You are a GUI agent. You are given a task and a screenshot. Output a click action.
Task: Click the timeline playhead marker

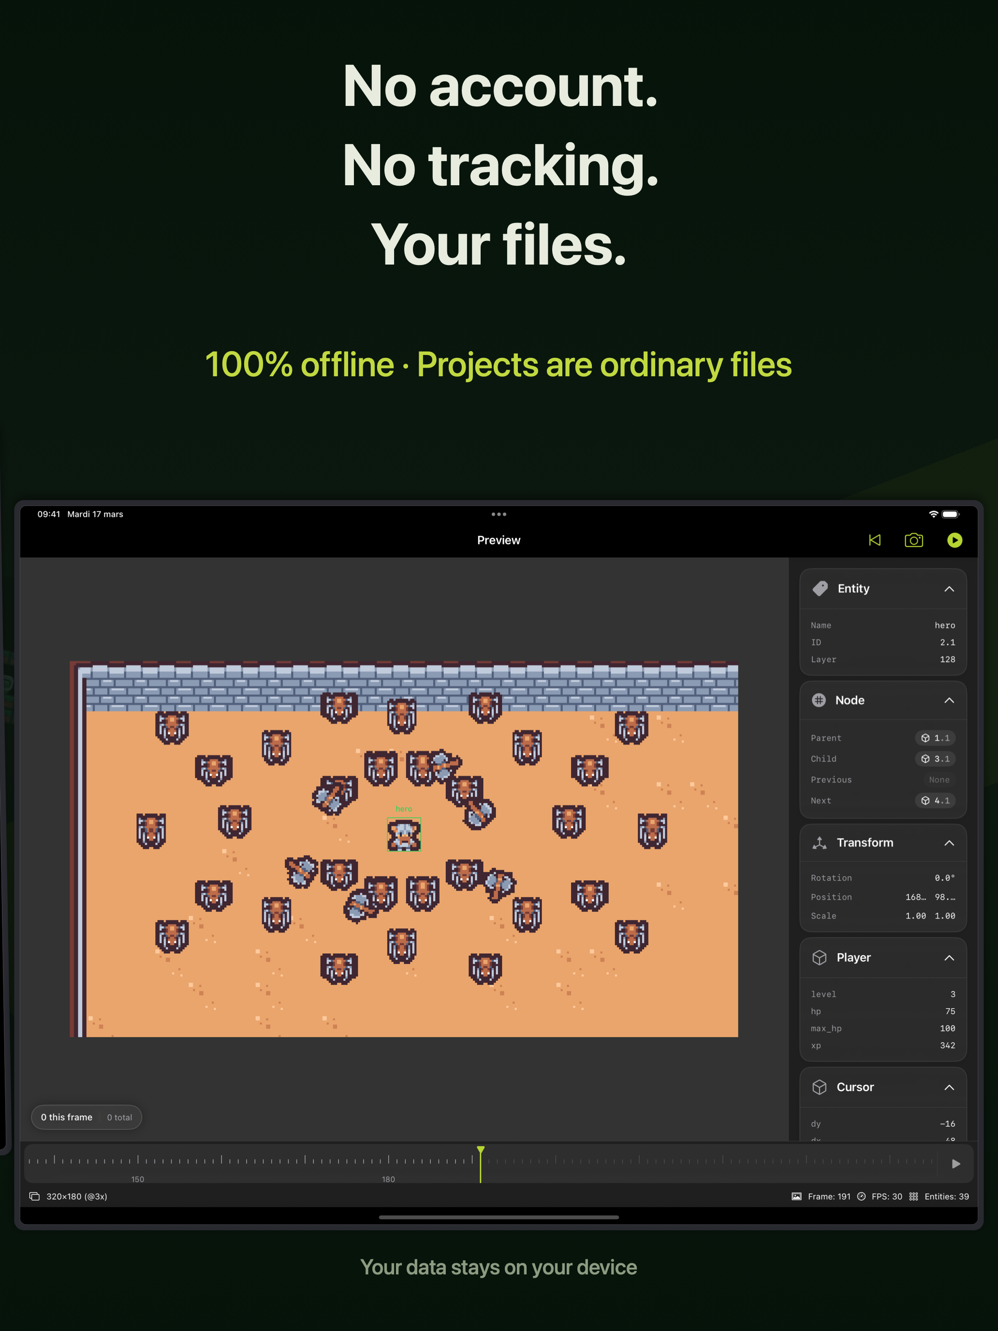pyautogui.click(x=481, y=1151)
